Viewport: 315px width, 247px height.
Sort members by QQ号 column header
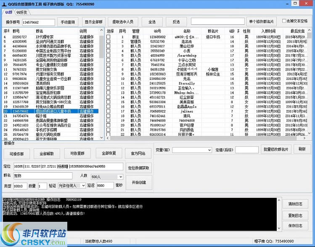point(157,31)
